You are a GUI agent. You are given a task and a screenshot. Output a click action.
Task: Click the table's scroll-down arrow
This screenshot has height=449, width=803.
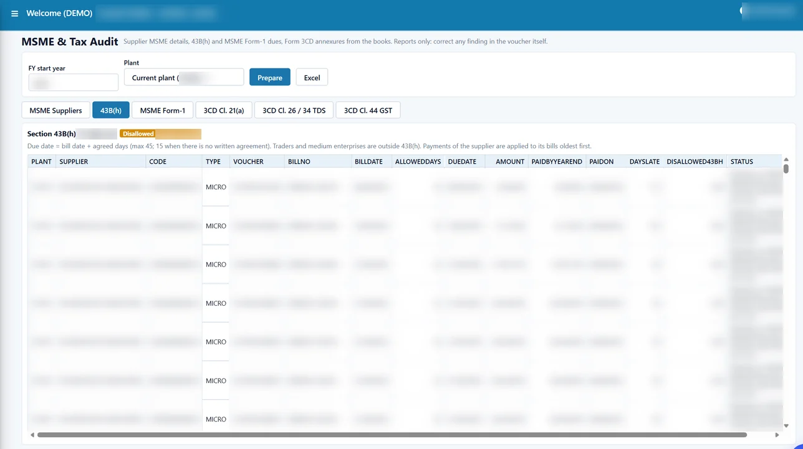click(x=786, y=426)
